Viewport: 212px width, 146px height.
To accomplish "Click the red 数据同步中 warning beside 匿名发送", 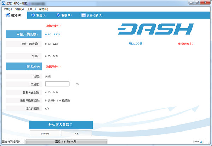I will tap(53, 66).
